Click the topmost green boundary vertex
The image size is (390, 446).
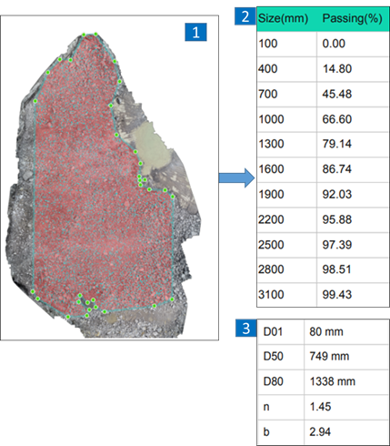pos(95,34)
